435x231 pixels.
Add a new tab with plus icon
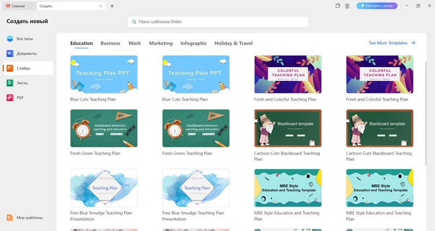[x=112, y=6]
